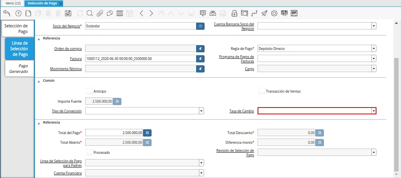Open the Pago Generado tab
This screenshot has width=401, height=178.
click(x=19, y=68)
